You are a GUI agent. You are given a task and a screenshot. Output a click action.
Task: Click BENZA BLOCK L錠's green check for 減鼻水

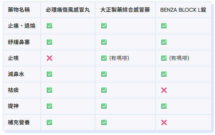click(x=164, y=74)
